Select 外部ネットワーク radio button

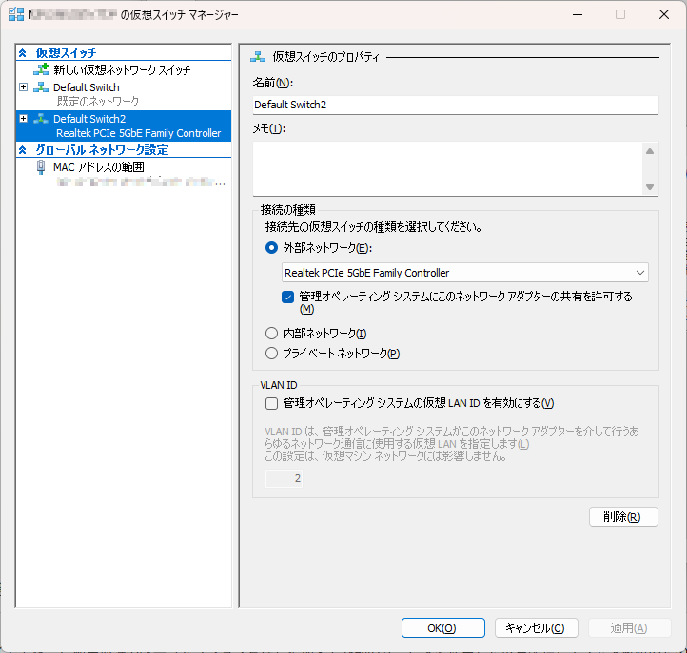point(272,248)
